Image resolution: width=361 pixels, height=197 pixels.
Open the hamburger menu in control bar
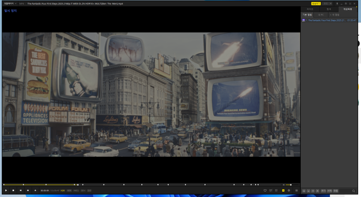pyautogui.click(x=296, y=191)
